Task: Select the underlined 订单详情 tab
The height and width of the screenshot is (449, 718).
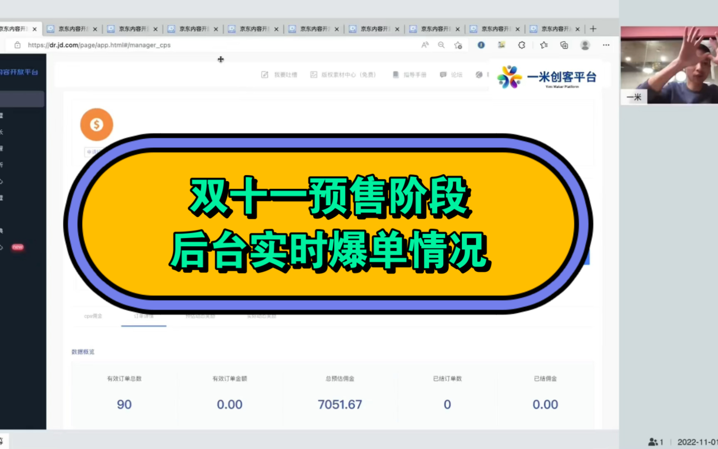Action: 144,316
